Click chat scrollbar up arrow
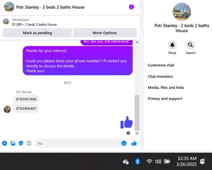Viewport: 212px width, 170px height. (x=137, y=42)
